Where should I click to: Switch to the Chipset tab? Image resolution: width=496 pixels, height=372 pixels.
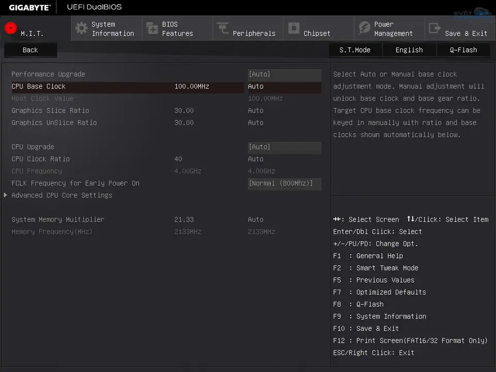[317, 33]
